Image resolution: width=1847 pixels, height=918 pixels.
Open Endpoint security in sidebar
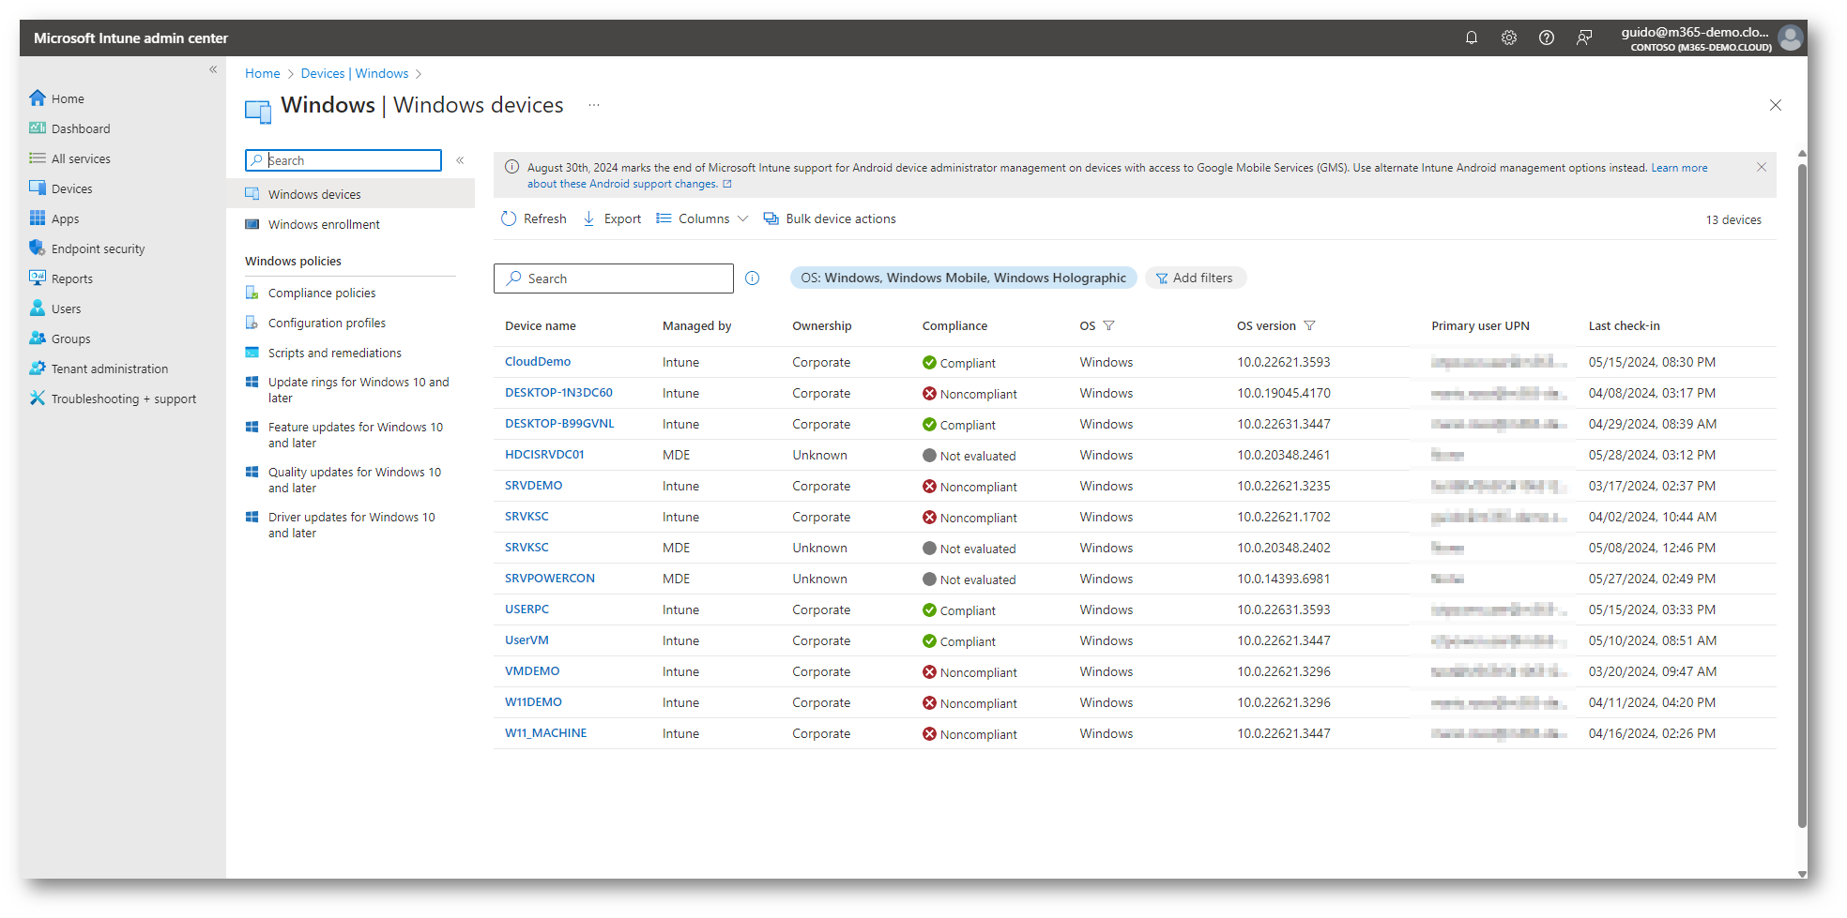pos(98,248)
